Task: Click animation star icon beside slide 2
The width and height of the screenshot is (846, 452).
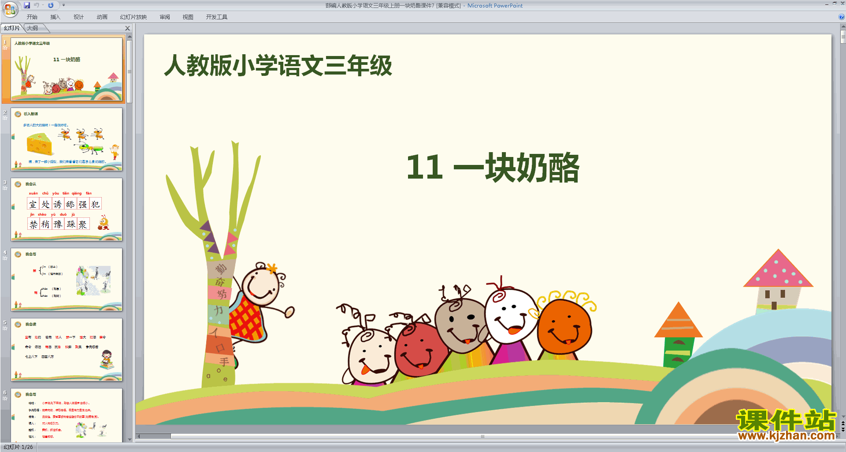Action: (5, 118)
